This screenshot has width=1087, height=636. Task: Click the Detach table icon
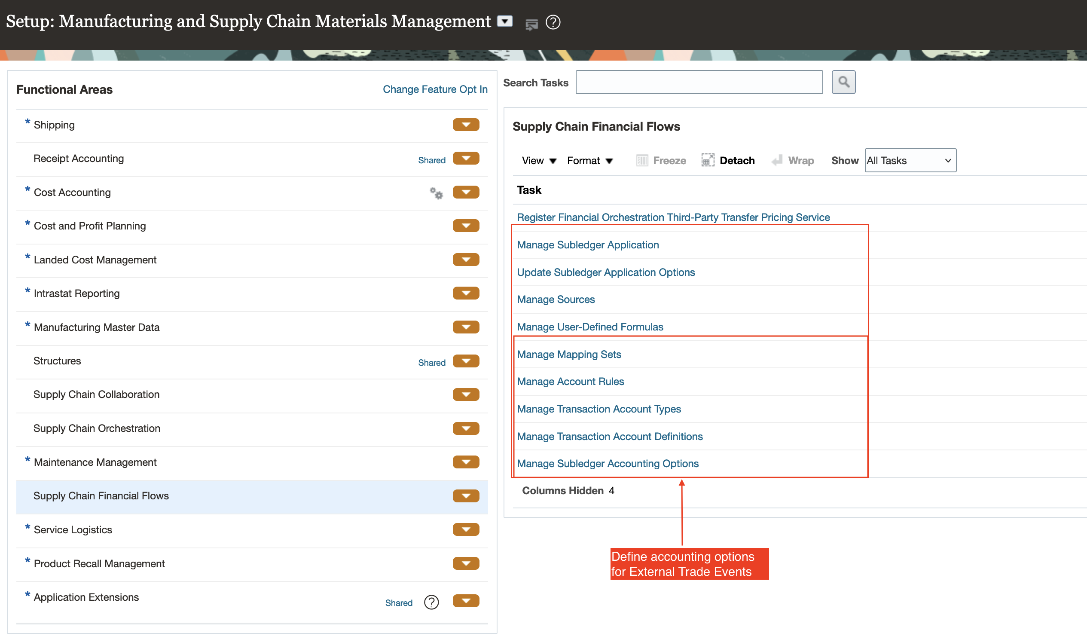tap(708, 161)
